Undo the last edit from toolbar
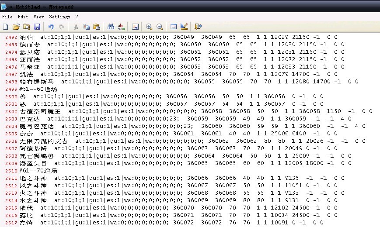 pyautogui.click(x=51, y=27)
